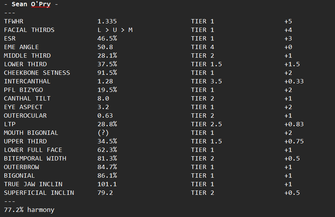Click the EME ANGLE TIER 4 text
The image size is (335, 217).
tap(203, 47)
